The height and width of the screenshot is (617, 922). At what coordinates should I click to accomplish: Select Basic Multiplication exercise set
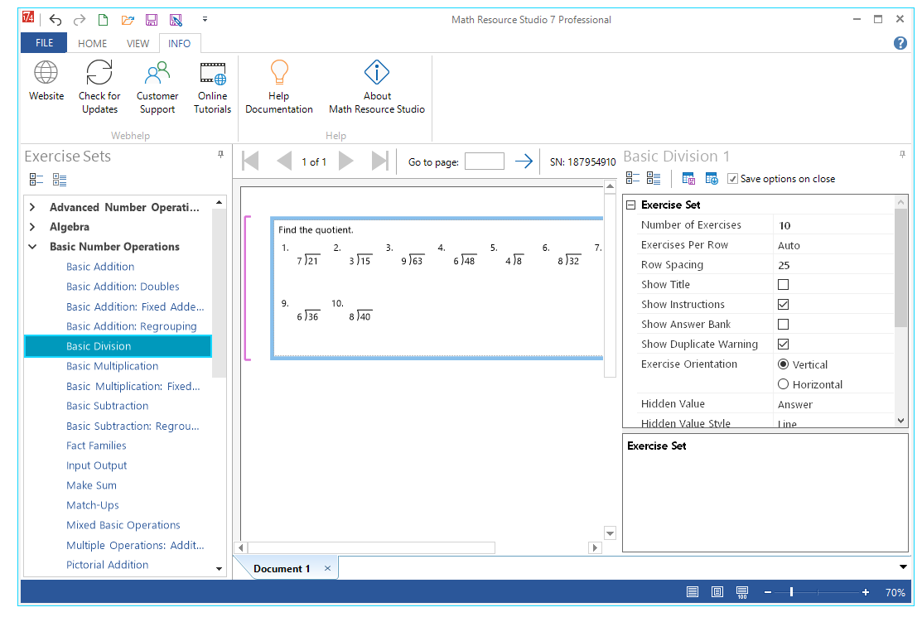[x=112, y=366]
